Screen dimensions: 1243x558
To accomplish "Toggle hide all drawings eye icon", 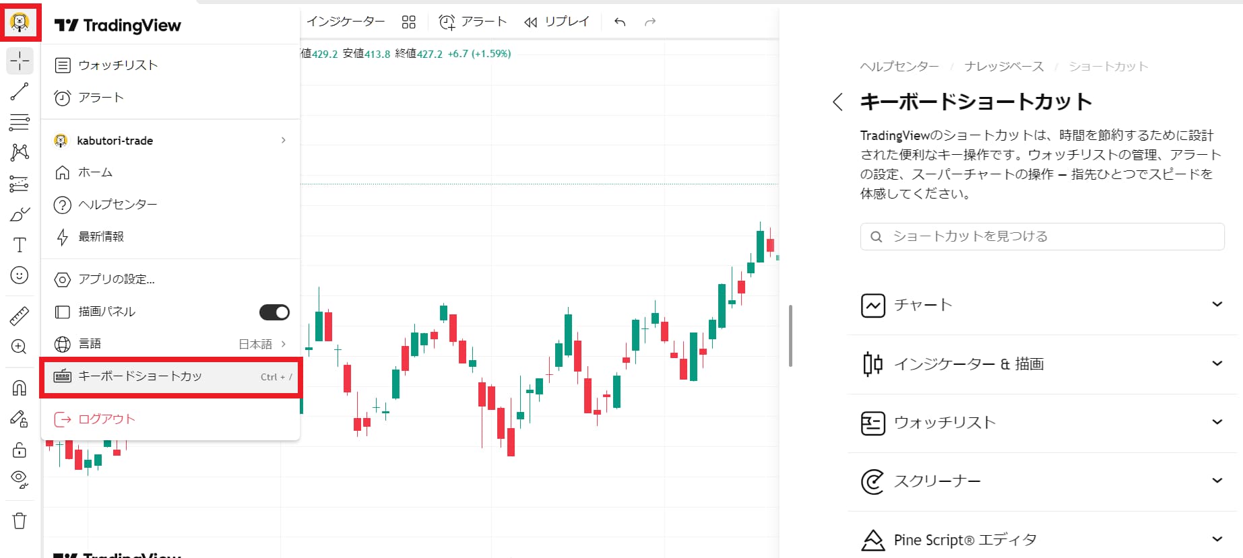I will tap(20, 479).
